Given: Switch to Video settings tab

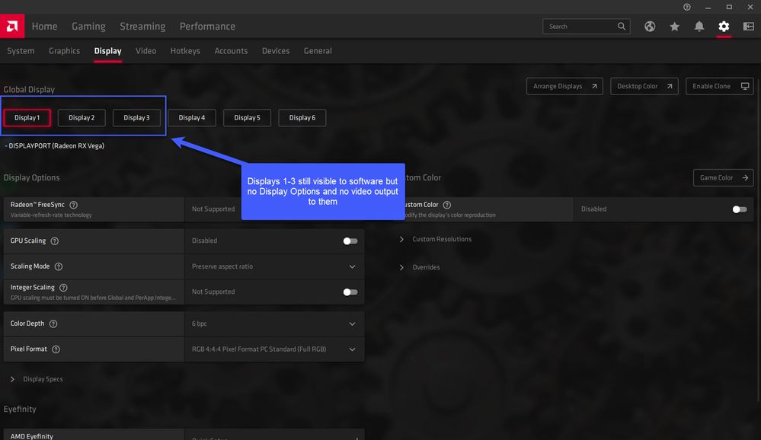Looking at the screenshot, I should click(145, 51).
